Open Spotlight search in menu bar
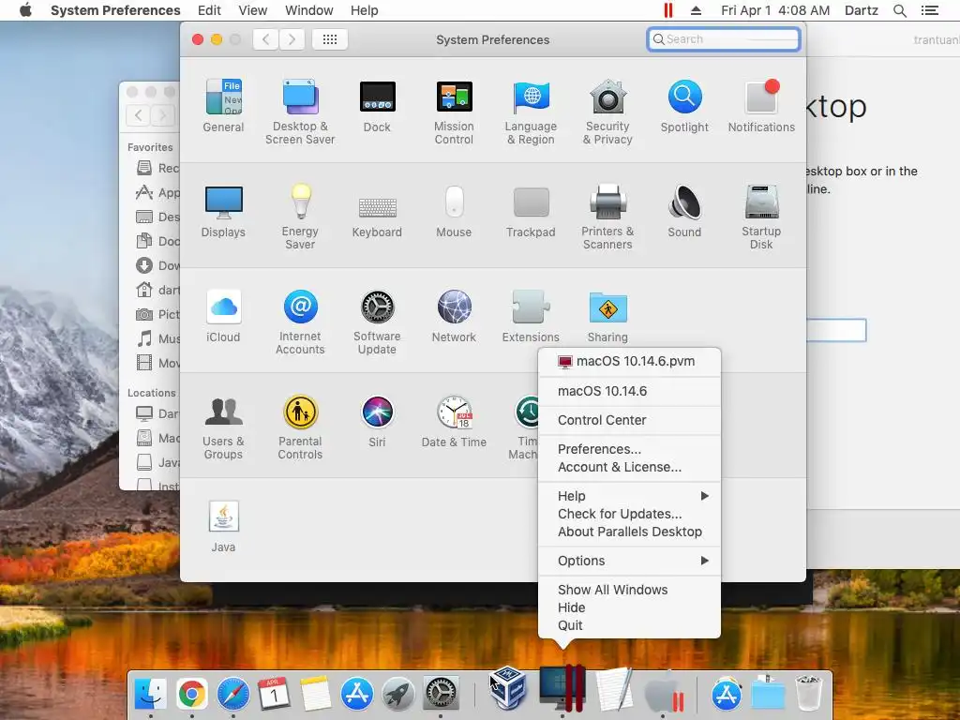The height and width of the screenshot is (720, 960). (899, 10)
